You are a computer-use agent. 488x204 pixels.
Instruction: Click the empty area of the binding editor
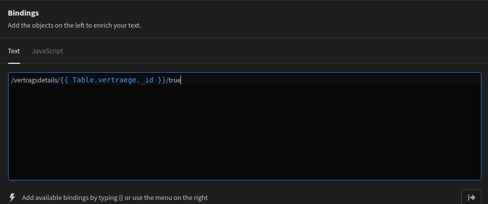[245, 136]
